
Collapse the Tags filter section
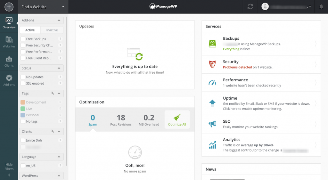tap(59, 94)
